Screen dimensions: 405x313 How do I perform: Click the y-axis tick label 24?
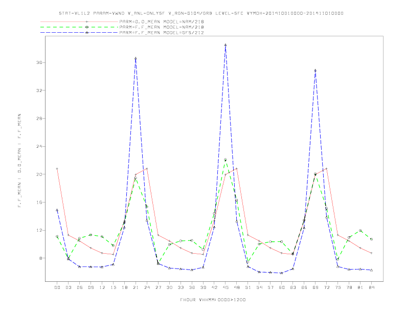[39, 146]
